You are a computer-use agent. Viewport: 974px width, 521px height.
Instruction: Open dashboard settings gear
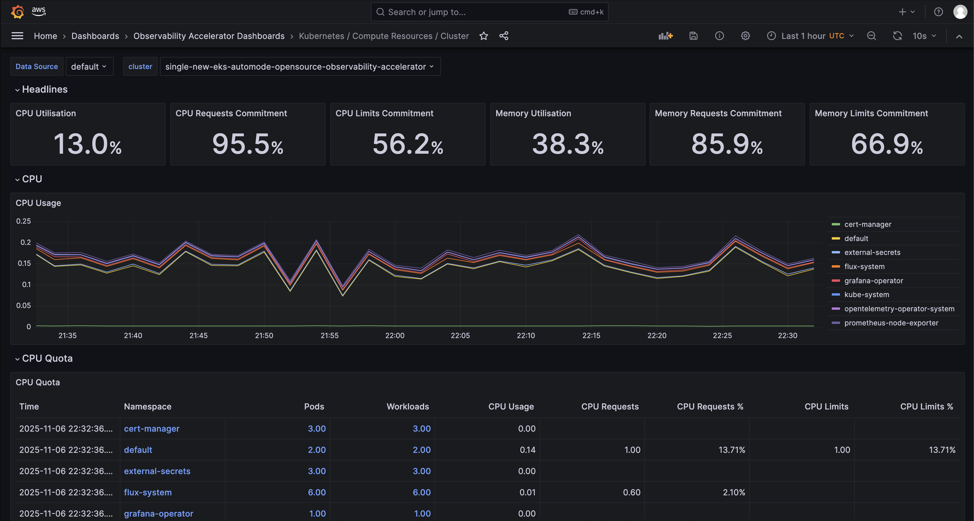[x=745, y=35]
